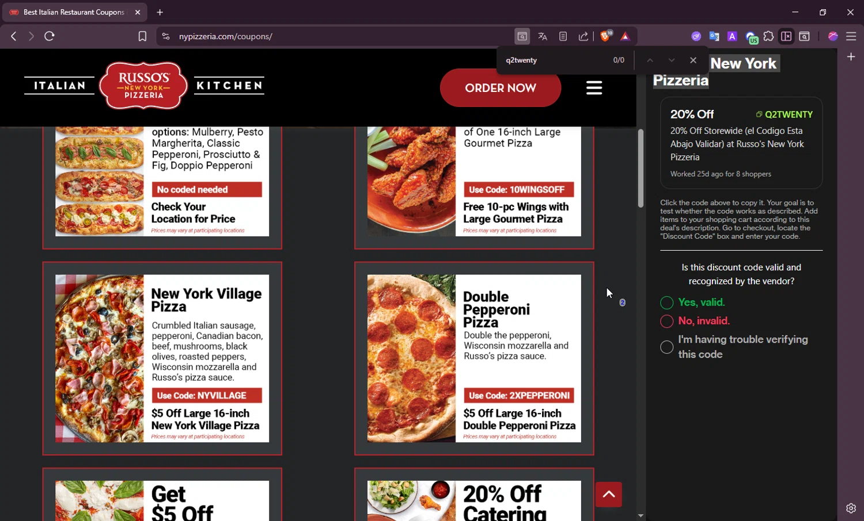This screenshot has width=864, height=521.
Task: Open the Google Translate extension icon
Action: pyautogui.click(x=714, y=36)
